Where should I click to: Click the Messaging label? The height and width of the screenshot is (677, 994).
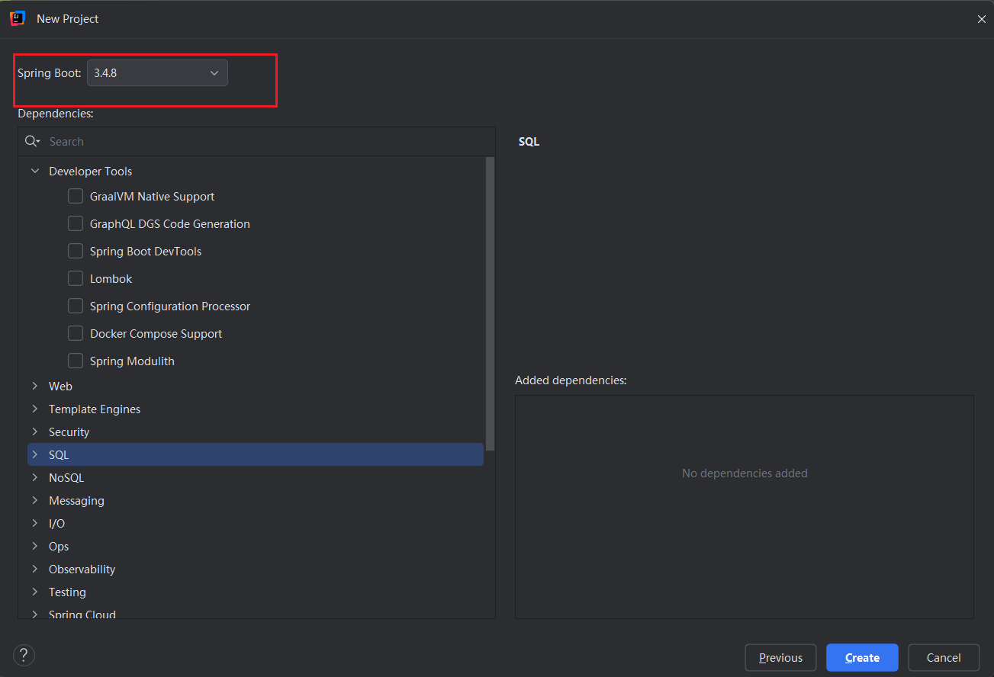click(76, 500)
